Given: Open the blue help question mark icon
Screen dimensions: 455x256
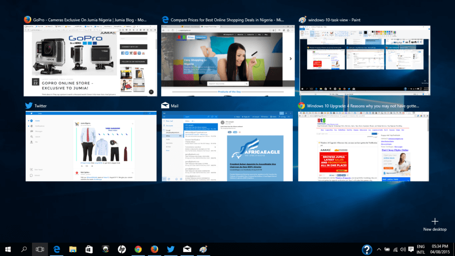Looking at the screenshot, I should (367, 250).
